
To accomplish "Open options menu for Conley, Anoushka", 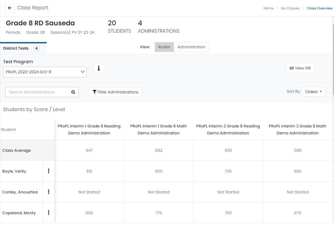I will click(48, 192).
